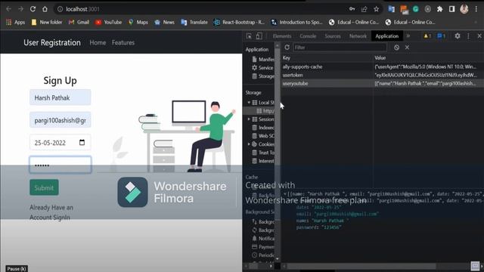Select the Manifest item in Application panel
Screen dimensions: 484x272
(x=262, y=59)
